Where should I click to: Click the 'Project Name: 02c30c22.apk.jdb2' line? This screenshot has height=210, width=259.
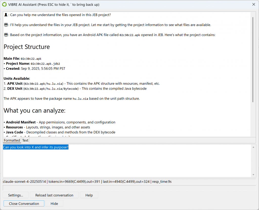pyautogui.click(x=32, y=64)
